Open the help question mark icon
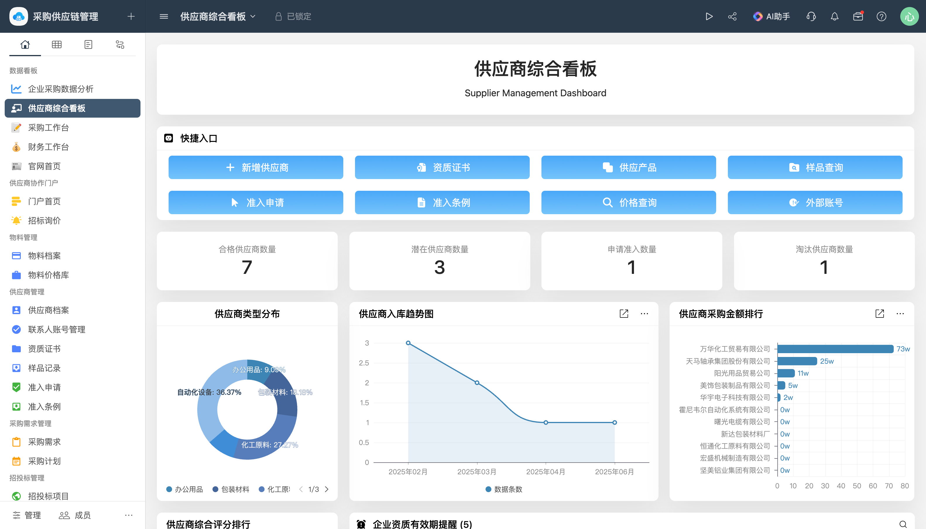The width and height of the screenshot is (926, 529). (x=881, y=16)
